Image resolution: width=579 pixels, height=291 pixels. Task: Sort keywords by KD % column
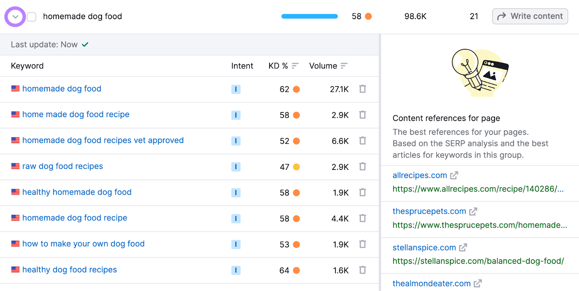[x=295, y=66]
